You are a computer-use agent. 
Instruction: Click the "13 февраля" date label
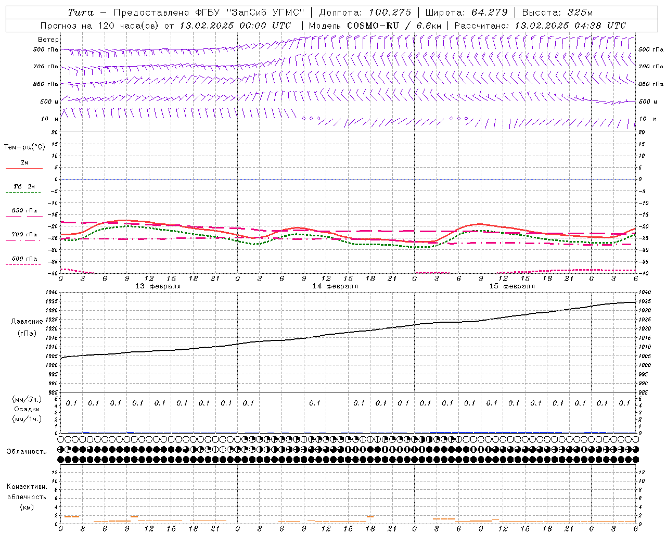pos(158,286)
